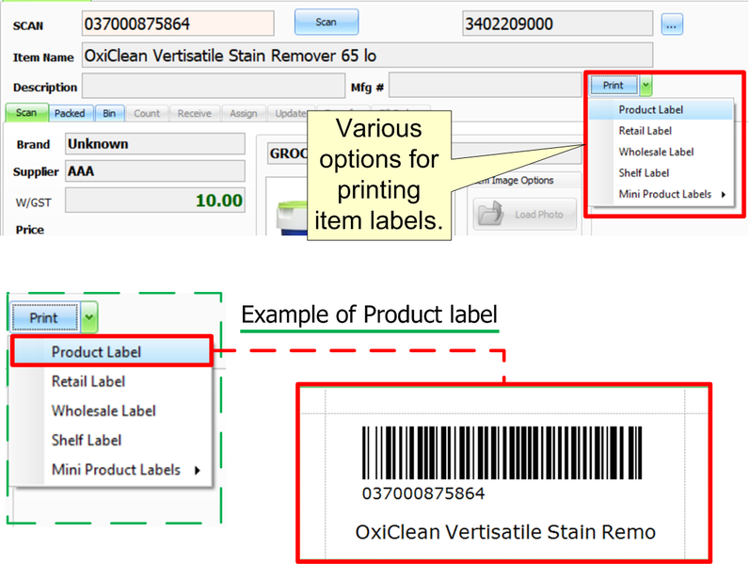Click the SCAN barcode input field
This screenshot has width=749, height=564.
tap(178, 24)
